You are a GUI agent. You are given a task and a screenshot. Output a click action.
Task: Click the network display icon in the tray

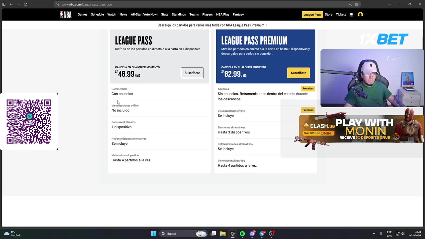[x=397, y=234]
